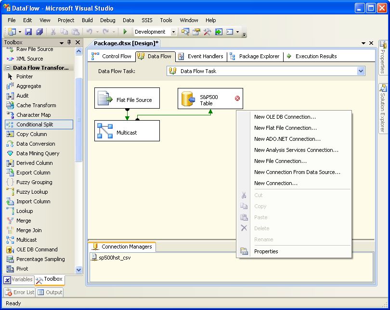Open the Error List panel

coord(19,292)
